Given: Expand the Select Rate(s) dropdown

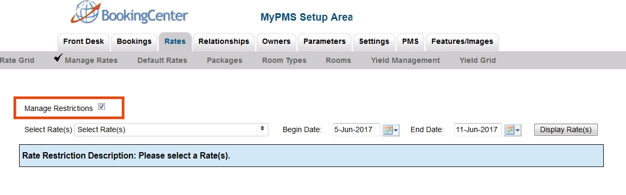Looking at the screenshot, I should [171, 129].
